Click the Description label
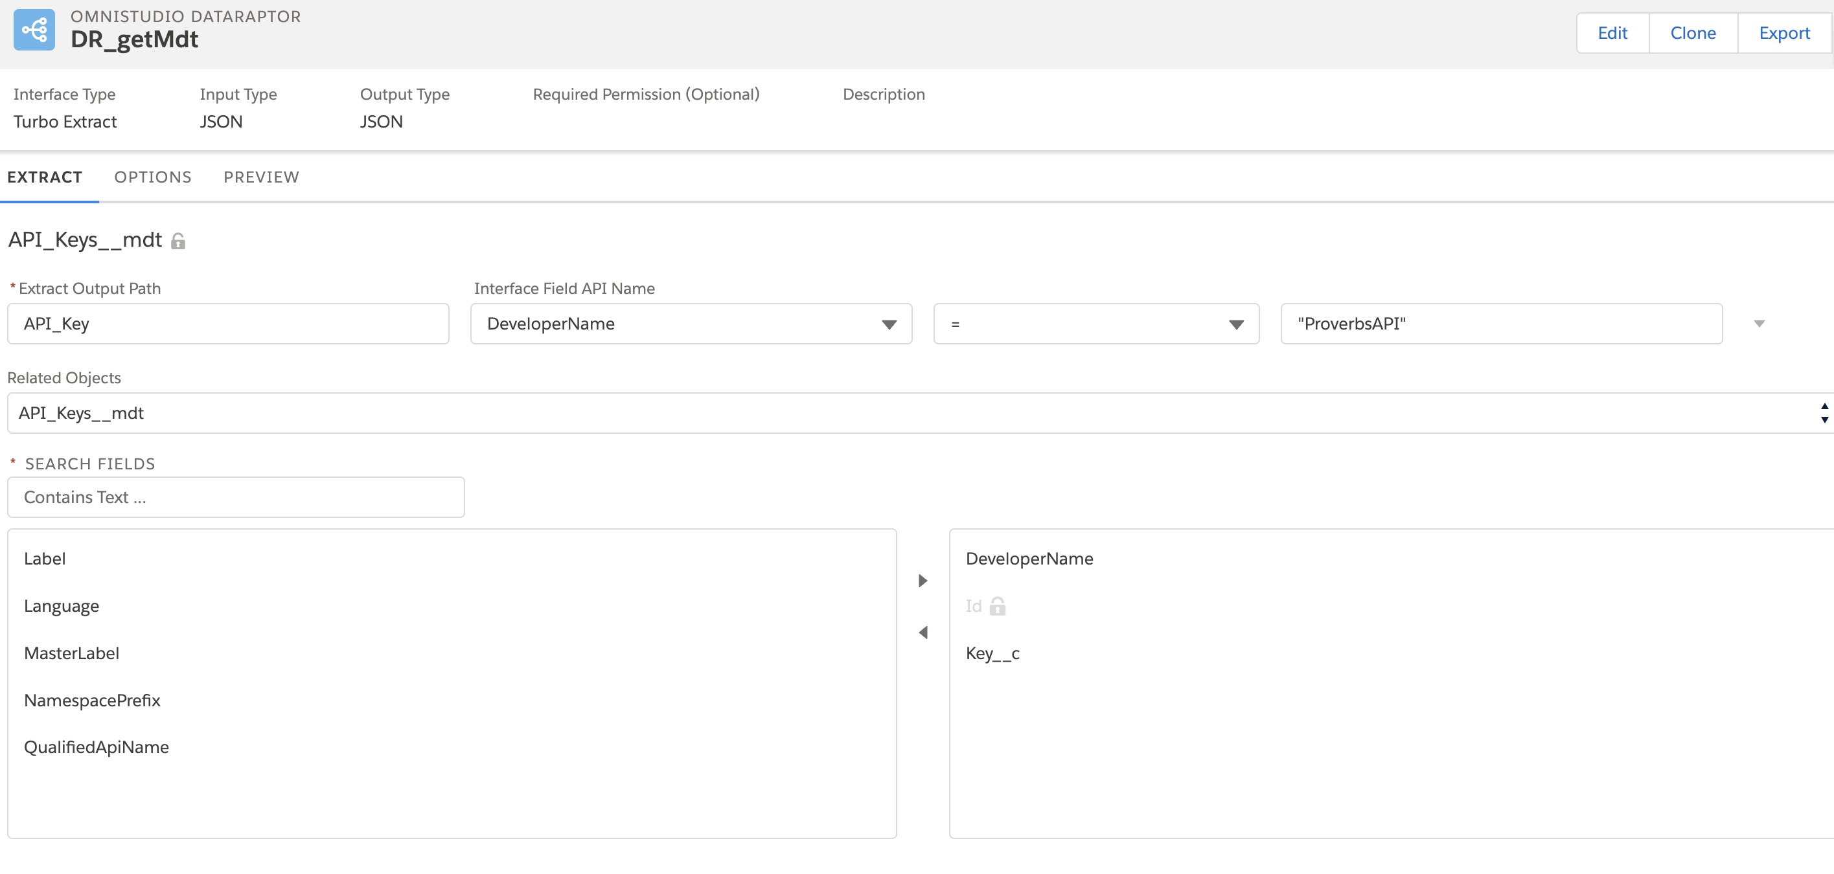 click(x=884, y=94)
